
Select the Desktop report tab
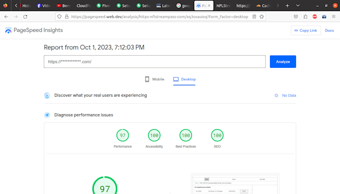pyautogui.click(x=184, y=79)
